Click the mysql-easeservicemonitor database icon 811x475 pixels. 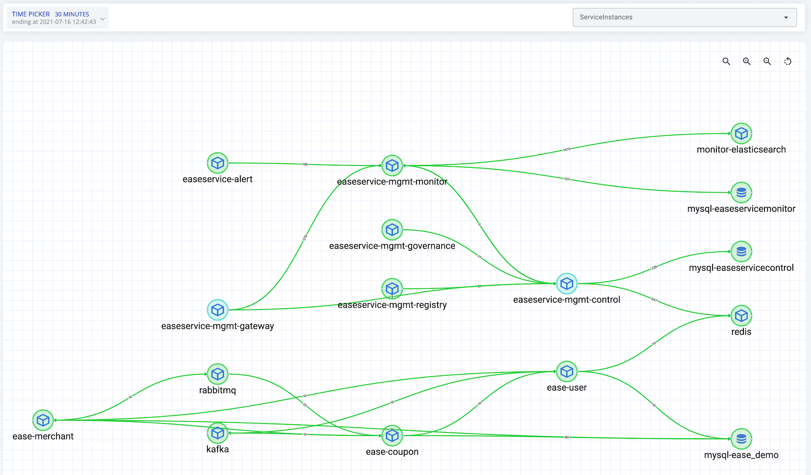pyautogui.click(x=741, y=193)
